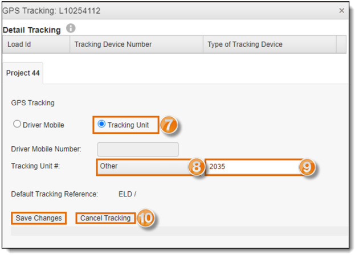355x255 pixels.
Task: Close the GPS Tracking dialog
Action: (x=341, y=11)
